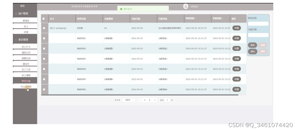Click the admin user avatar icon

[x=186, y=6]
